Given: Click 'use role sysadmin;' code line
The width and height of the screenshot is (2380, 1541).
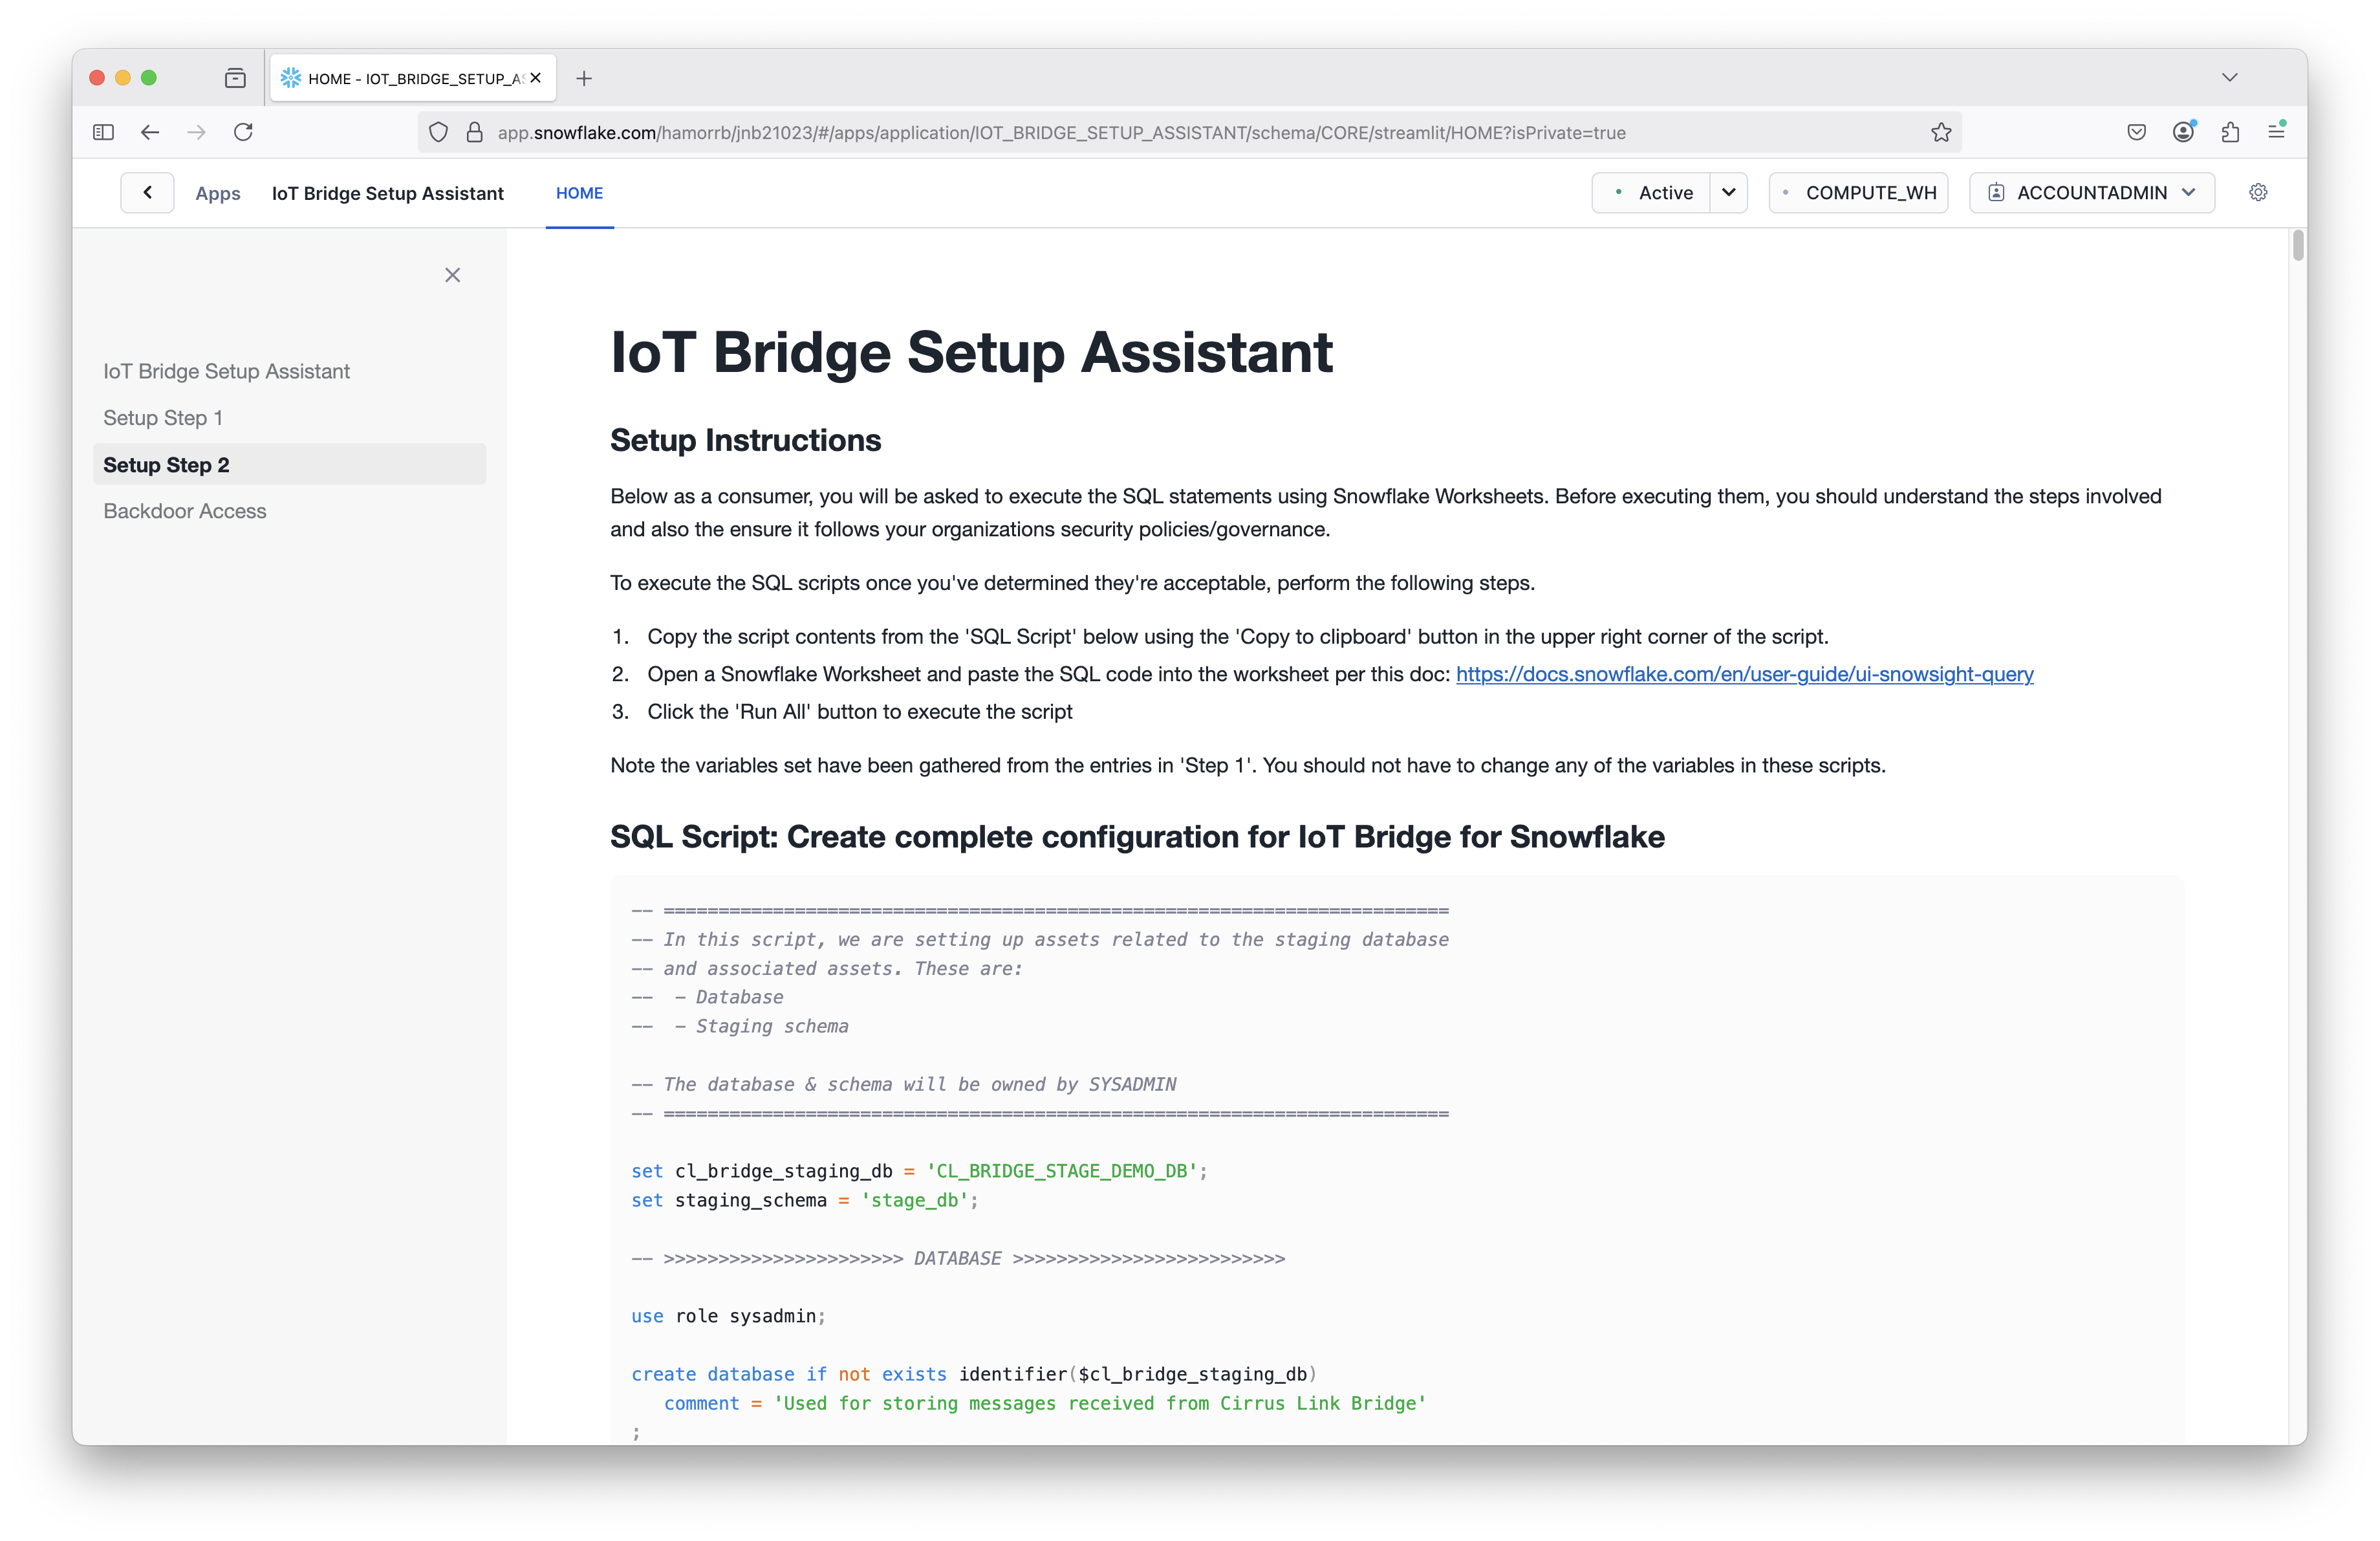Looking at the screenshot, I should 729,1316.
